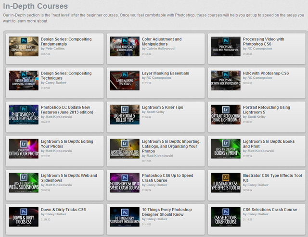Open CS6 Selections Crash Course thumbnail
The width and height of the screenshot is (308, 237).
click(x=226, y=217)
